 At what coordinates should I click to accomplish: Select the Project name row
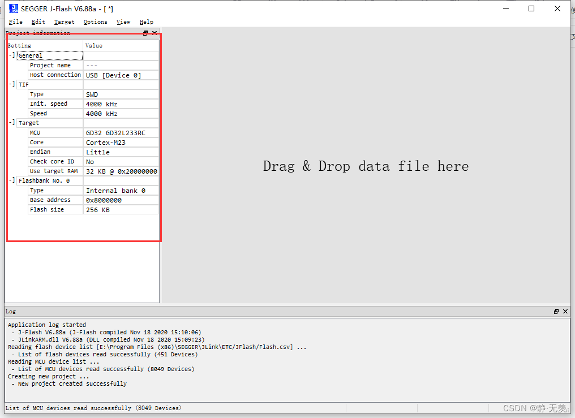tap(55, 65)
